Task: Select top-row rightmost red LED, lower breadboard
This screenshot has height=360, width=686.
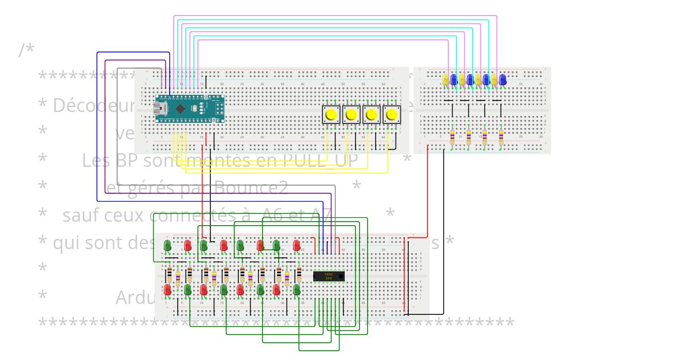Action: tap(297, 246)
